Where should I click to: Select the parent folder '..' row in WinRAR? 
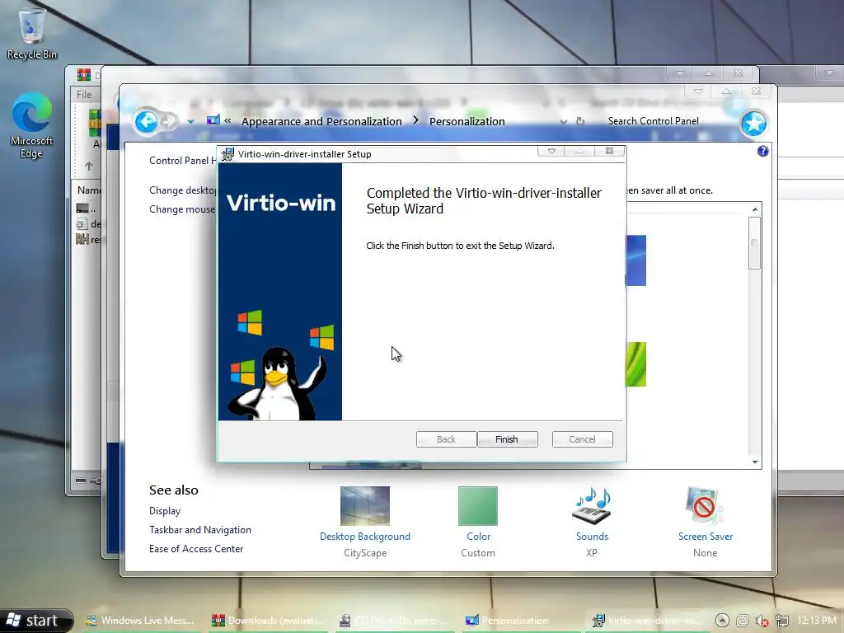(x=87, y=209)
